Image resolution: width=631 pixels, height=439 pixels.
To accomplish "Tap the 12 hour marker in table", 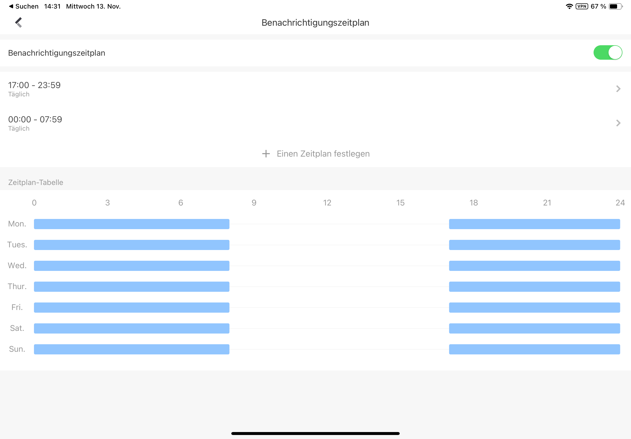I will (x=327, y=203).
